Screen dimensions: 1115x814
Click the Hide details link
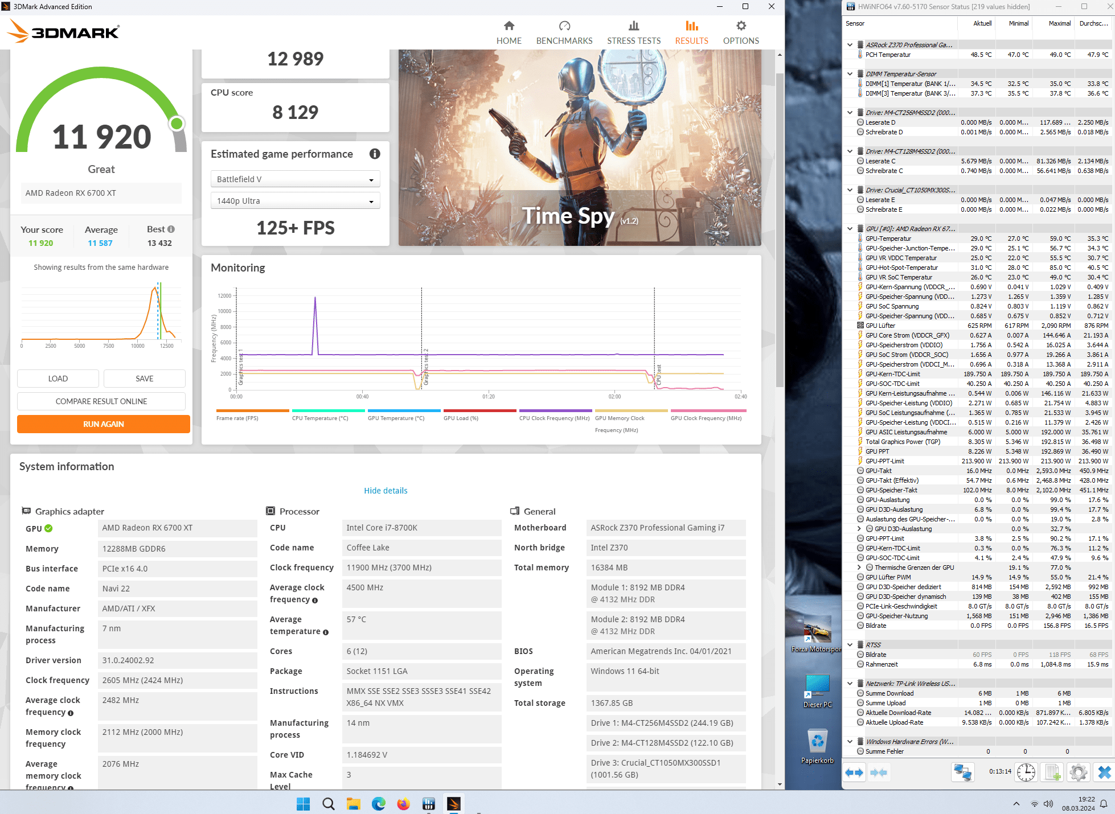(x=386, y=491)
